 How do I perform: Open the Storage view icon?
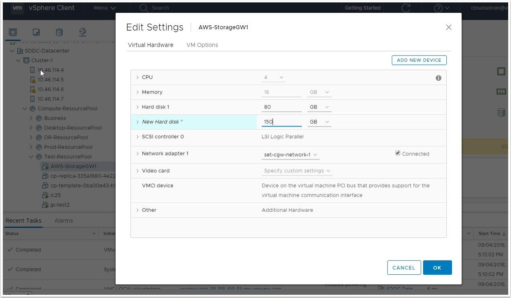(x=59, y=32)
